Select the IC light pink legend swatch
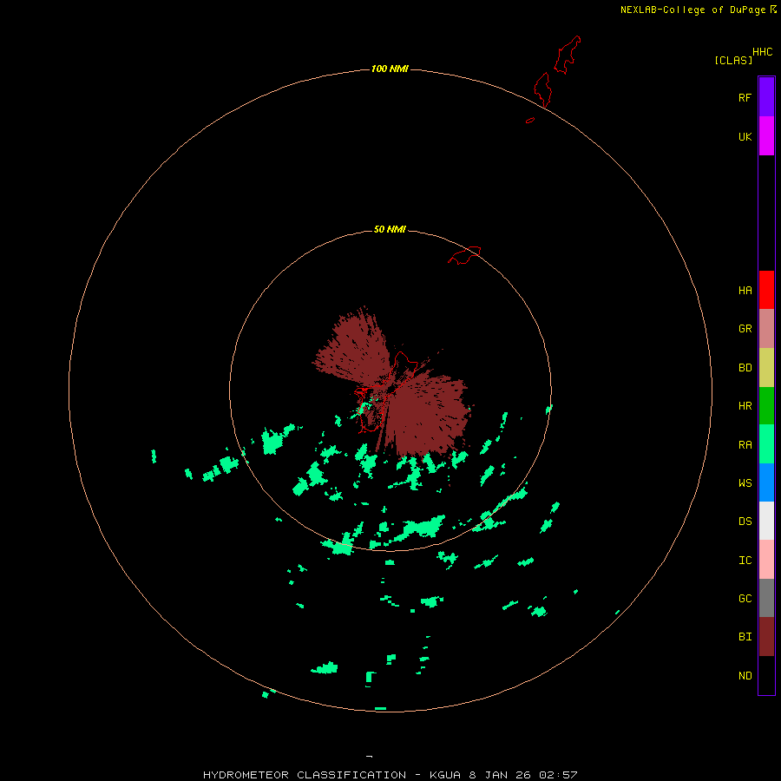The width and height of the screenshot is (781, 781). pyautogui.click(x=766, y=560)
